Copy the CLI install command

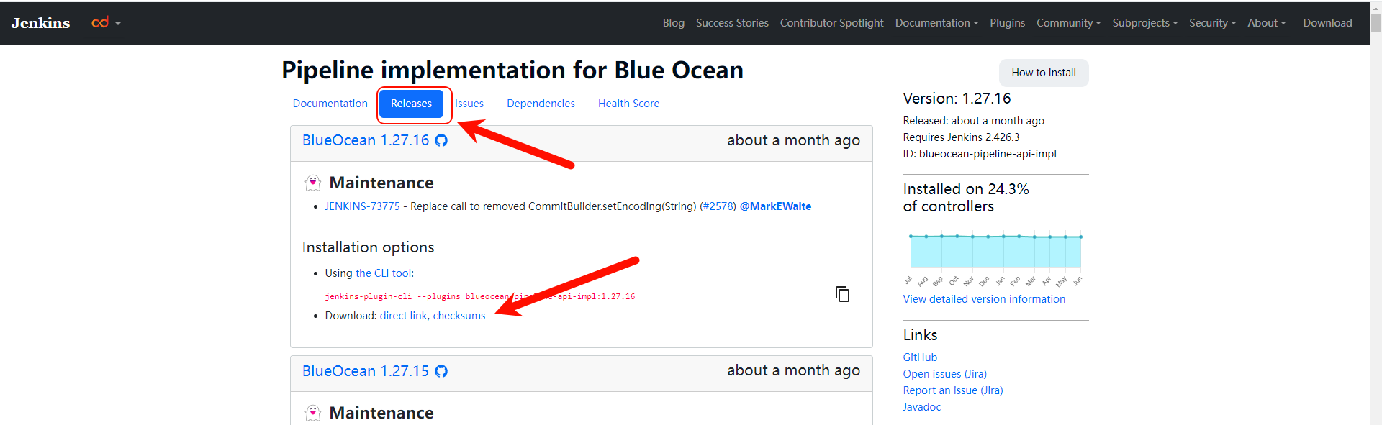click(842, 293)
